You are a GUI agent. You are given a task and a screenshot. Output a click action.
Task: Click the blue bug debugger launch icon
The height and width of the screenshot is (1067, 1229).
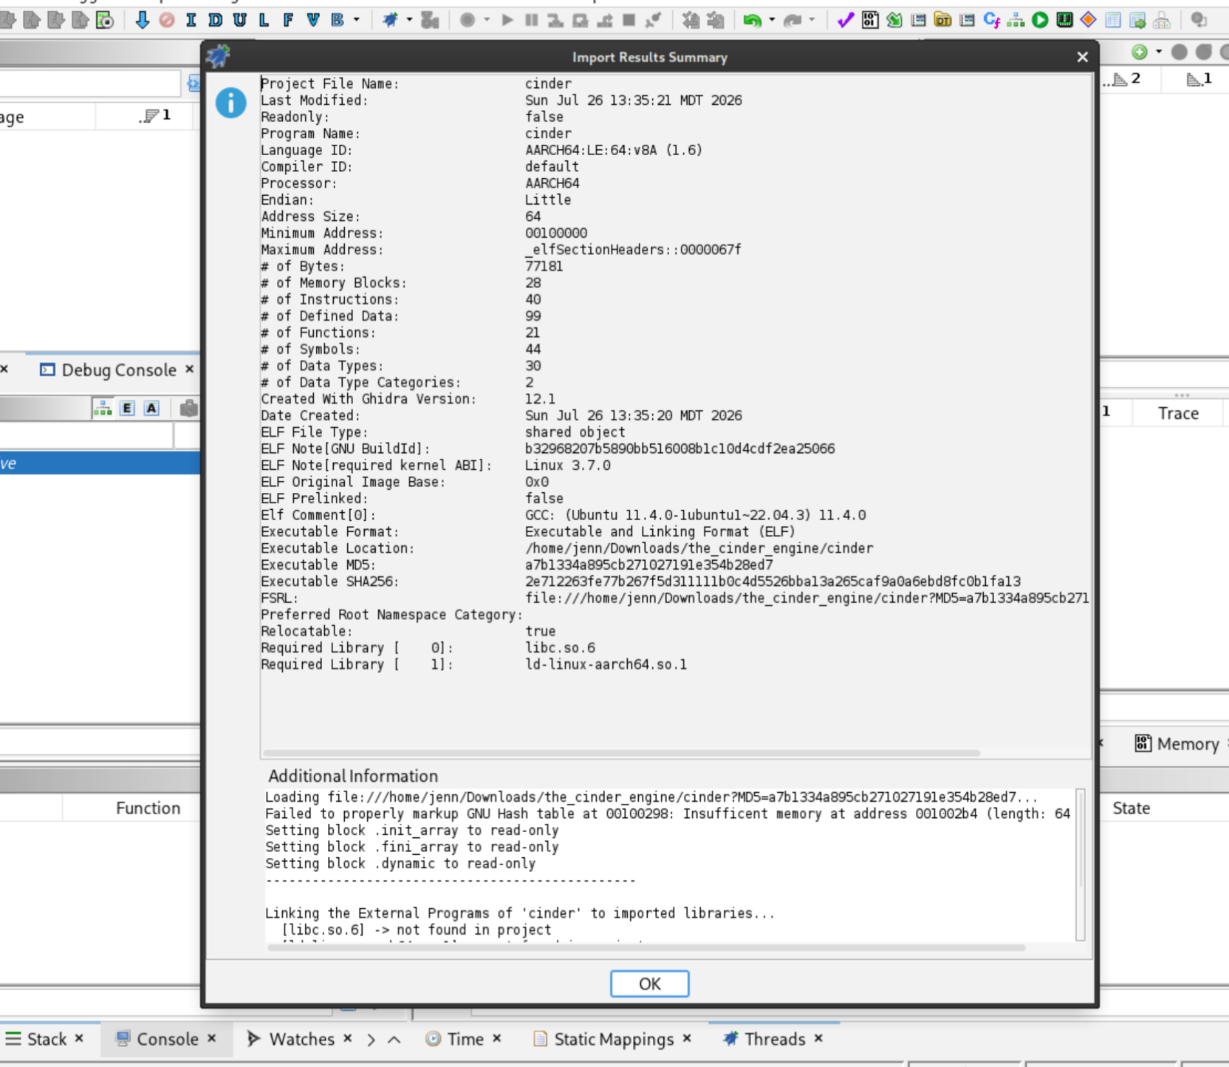pos(390,20)
